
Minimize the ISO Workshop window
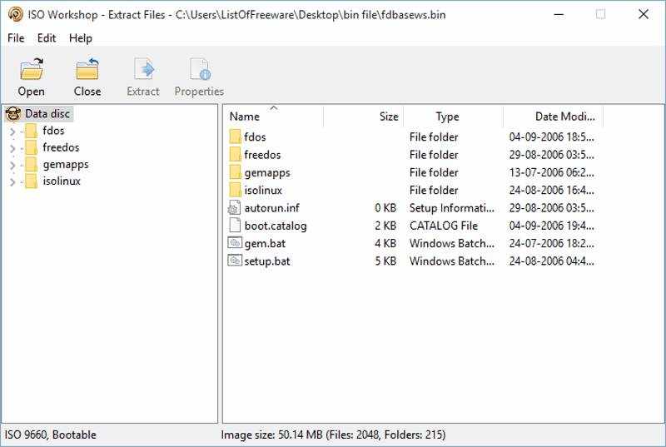pyautogui.click(x=559, y=14)
